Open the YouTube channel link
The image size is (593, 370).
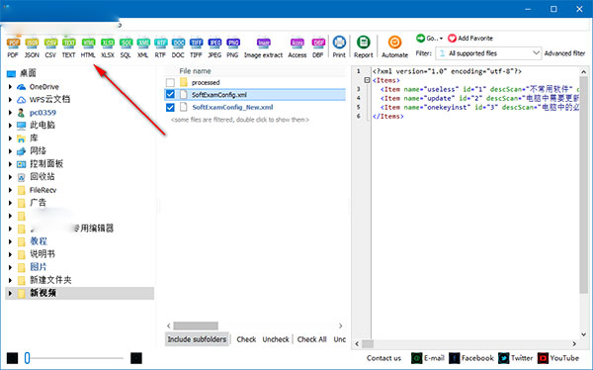(558, 358)
